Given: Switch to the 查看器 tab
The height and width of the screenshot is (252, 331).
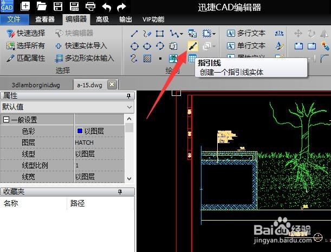Looking at the screenshot, I should 45,20.
